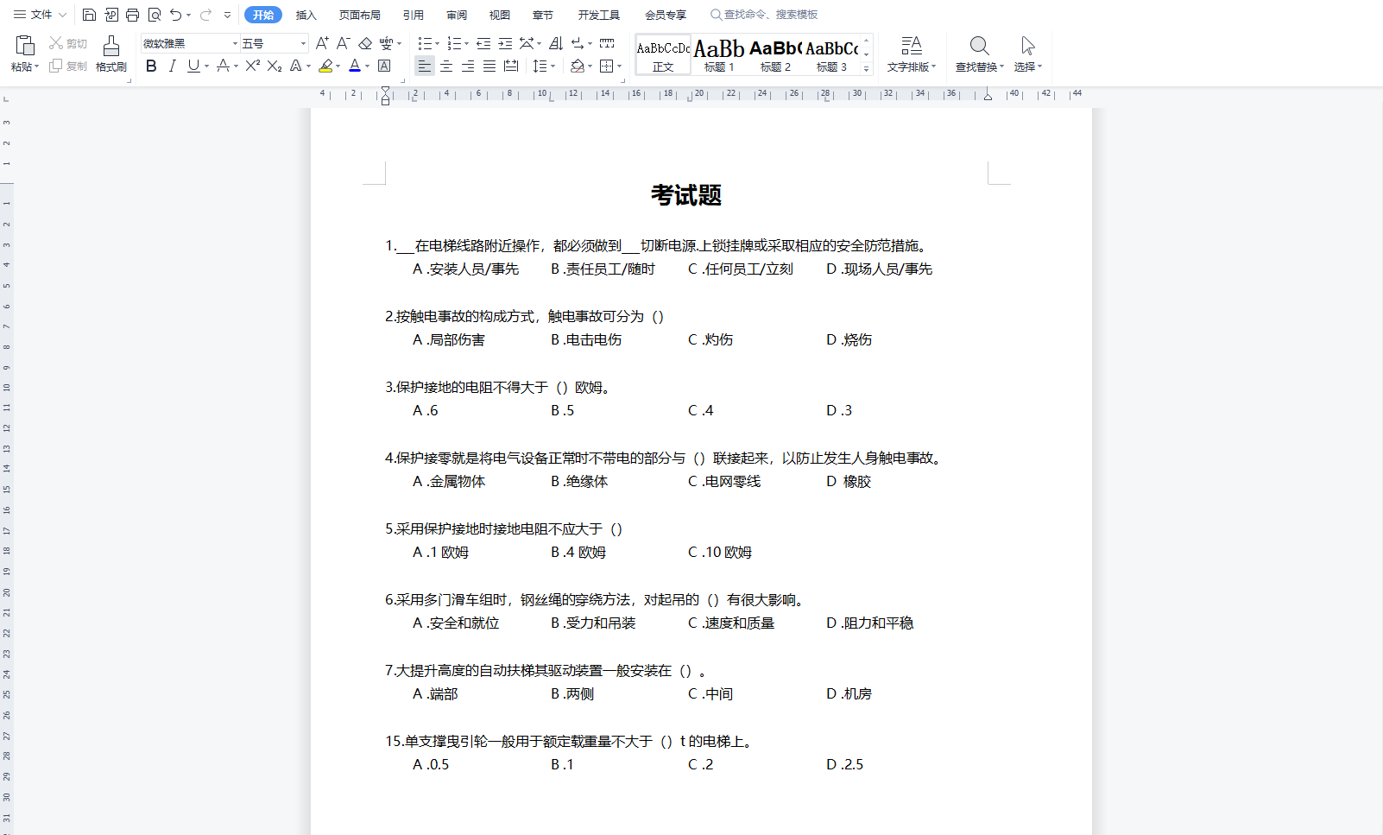Toggle align right for paragraph

pyautogui.click(x=468, y=66)
